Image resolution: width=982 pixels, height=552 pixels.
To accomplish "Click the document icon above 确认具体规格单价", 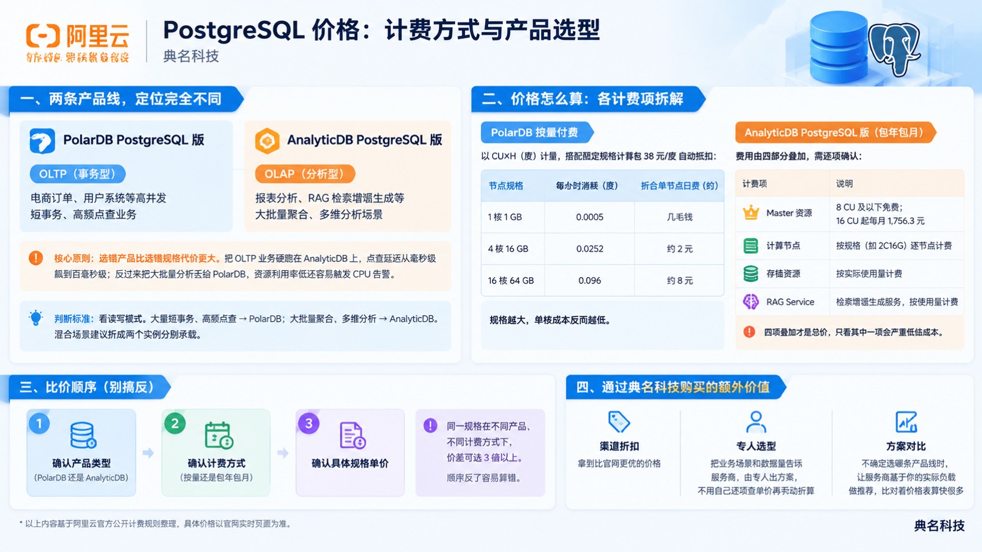I will tap(352, 435).
